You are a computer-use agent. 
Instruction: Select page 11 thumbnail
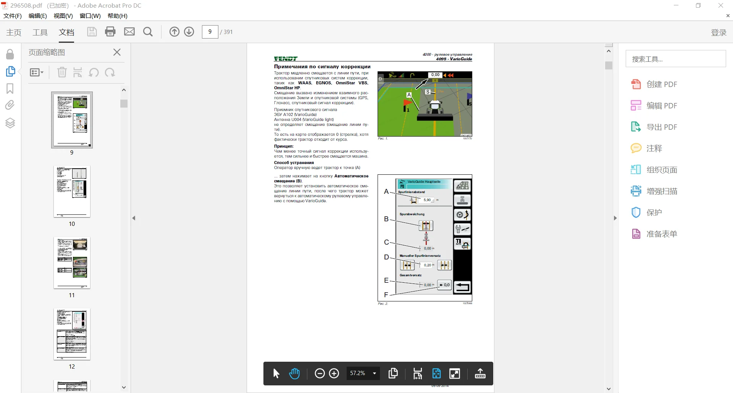click(72, 263)
